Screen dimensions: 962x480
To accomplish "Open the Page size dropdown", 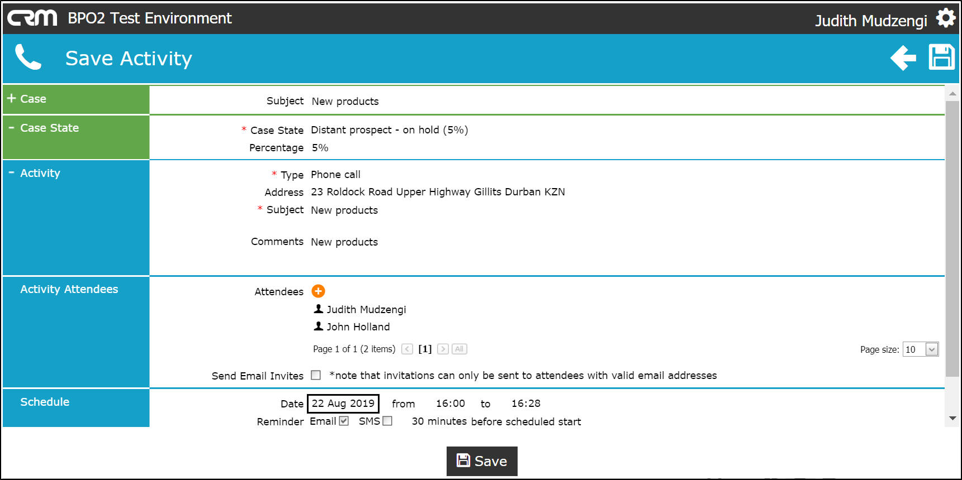I will [x=931, y=349].
